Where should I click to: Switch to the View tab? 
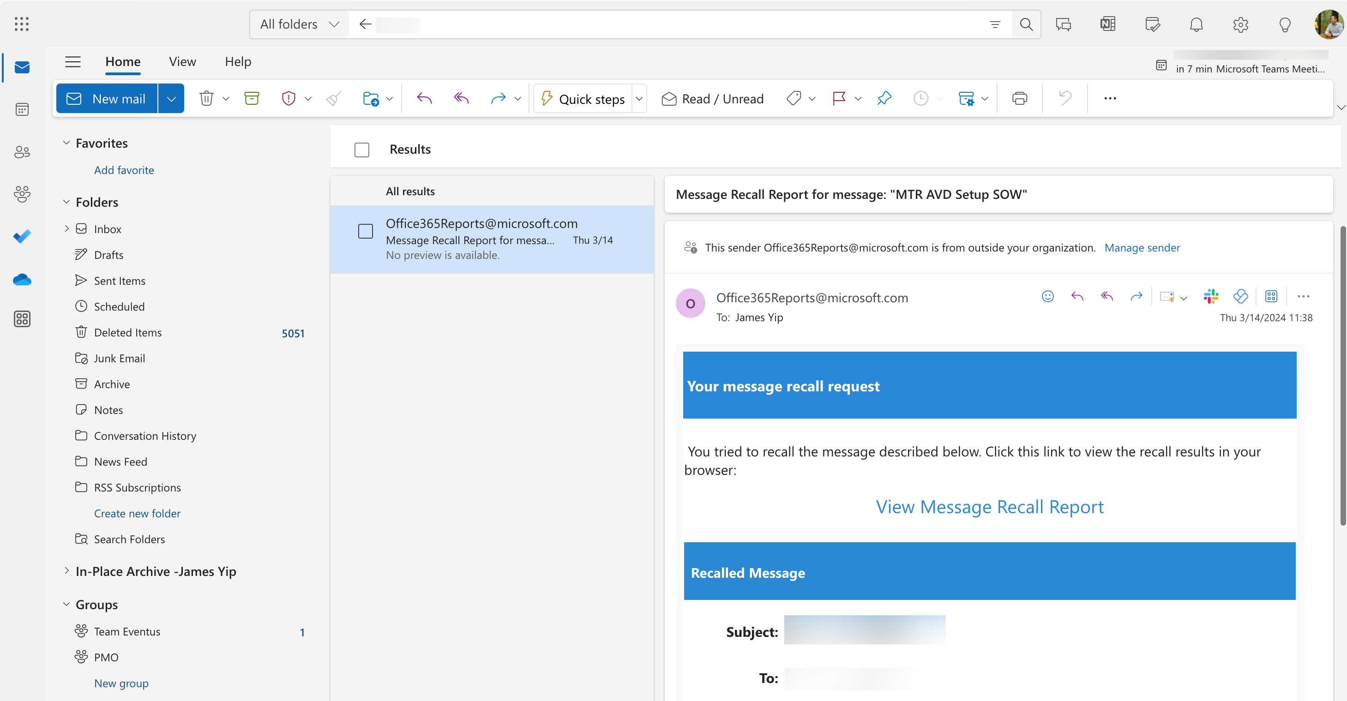pyautogui.click(x=182, y=61)
